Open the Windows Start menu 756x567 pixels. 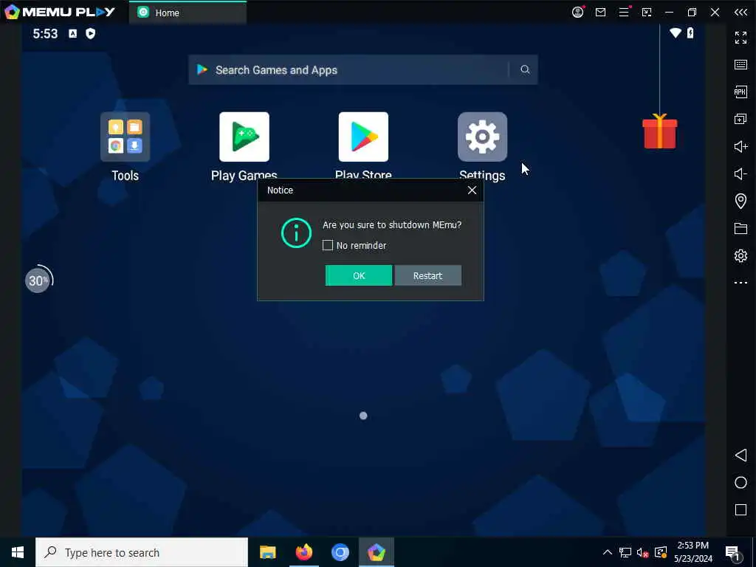click(18, 552)
